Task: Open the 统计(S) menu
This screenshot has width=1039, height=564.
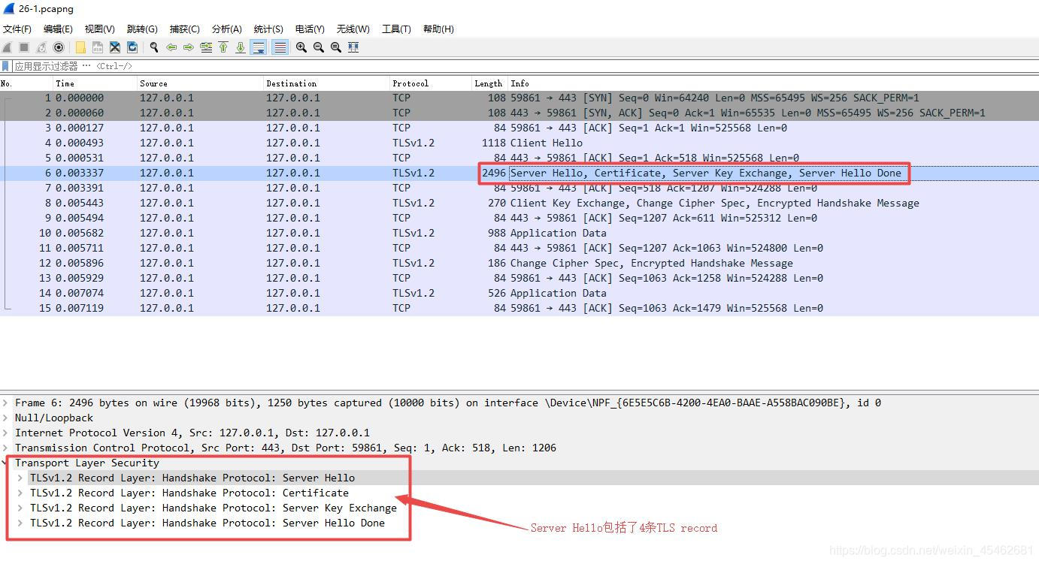Action: point(268,29)
